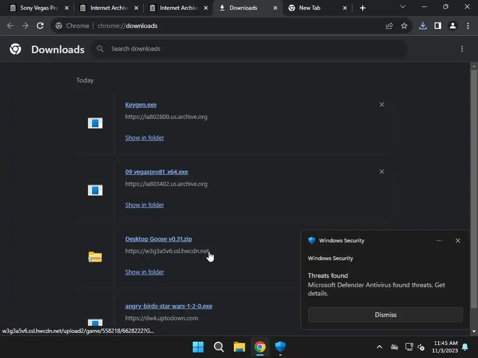The image size is (478, 358).
Task: Open Windows taskbar search
Action: click(x=218, y=347)
